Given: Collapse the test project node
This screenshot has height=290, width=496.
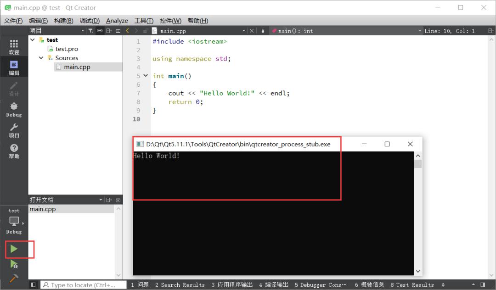Looking at the screenshot, I should click(33, 40).
